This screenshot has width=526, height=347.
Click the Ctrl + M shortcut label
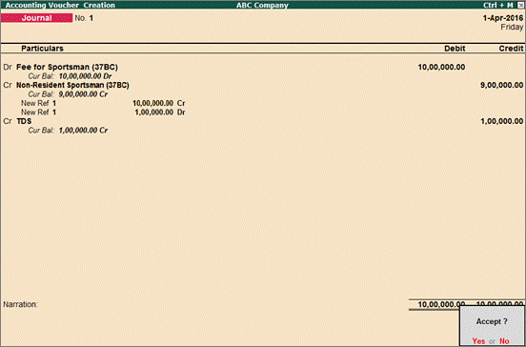(497, 5)
